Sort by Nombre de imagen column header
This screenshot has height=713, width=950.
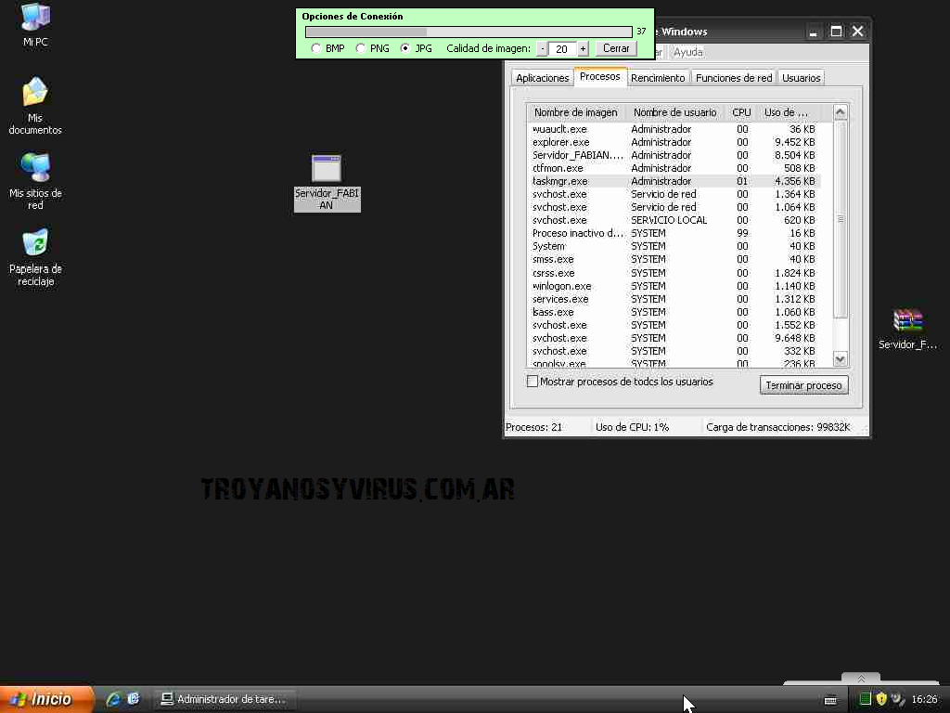click(x=576, y=112)
